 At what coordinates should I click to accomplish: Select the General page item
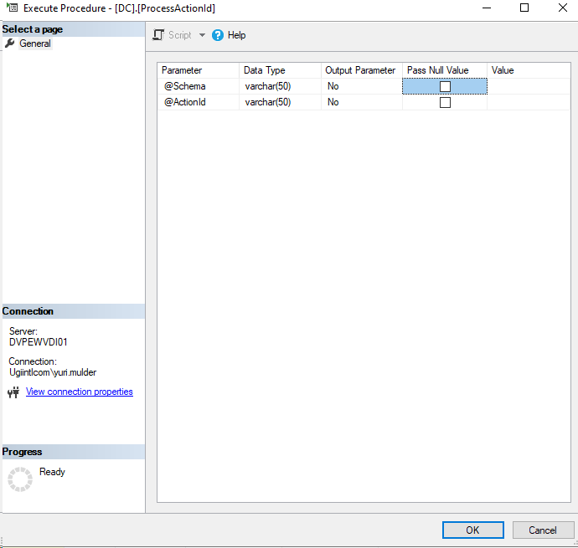[x=35, y=44]
